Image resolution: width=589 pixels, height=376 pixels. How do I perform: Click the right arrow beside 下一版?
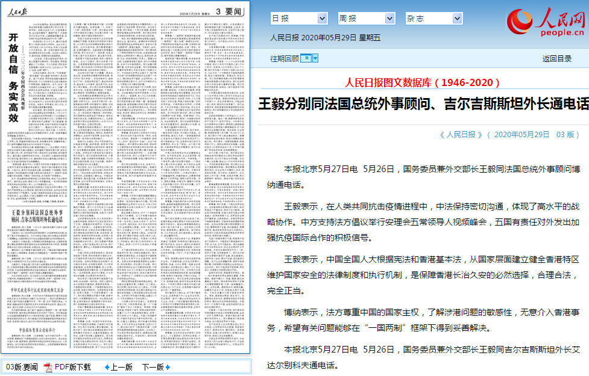click(x=168, y=368)
